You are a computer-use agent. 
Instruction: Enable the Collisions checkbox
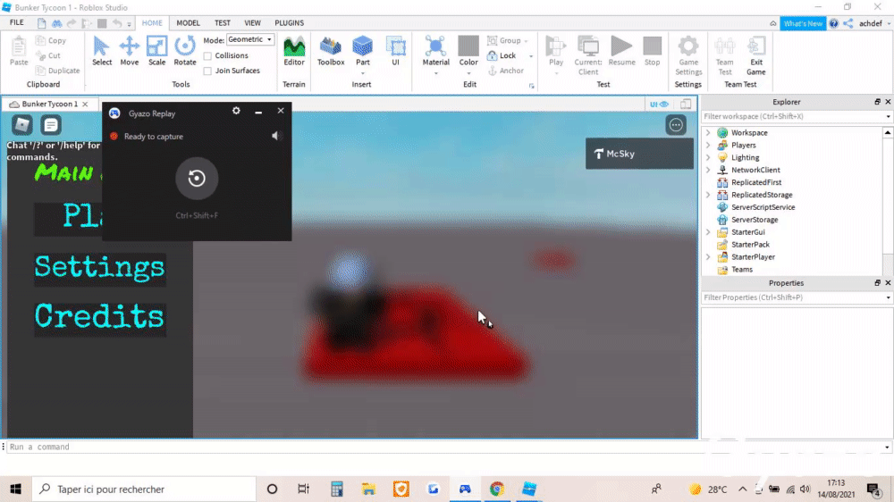pyautogui.click(x=207, y=56)
